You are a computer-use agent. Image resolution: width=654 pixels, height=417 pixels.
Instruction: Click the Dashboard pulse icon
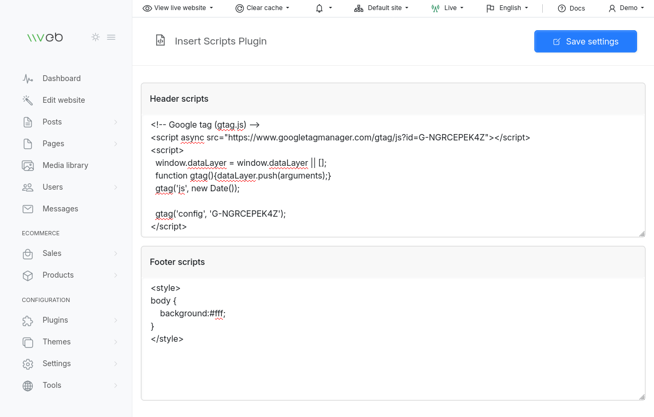tap(28, 78)
